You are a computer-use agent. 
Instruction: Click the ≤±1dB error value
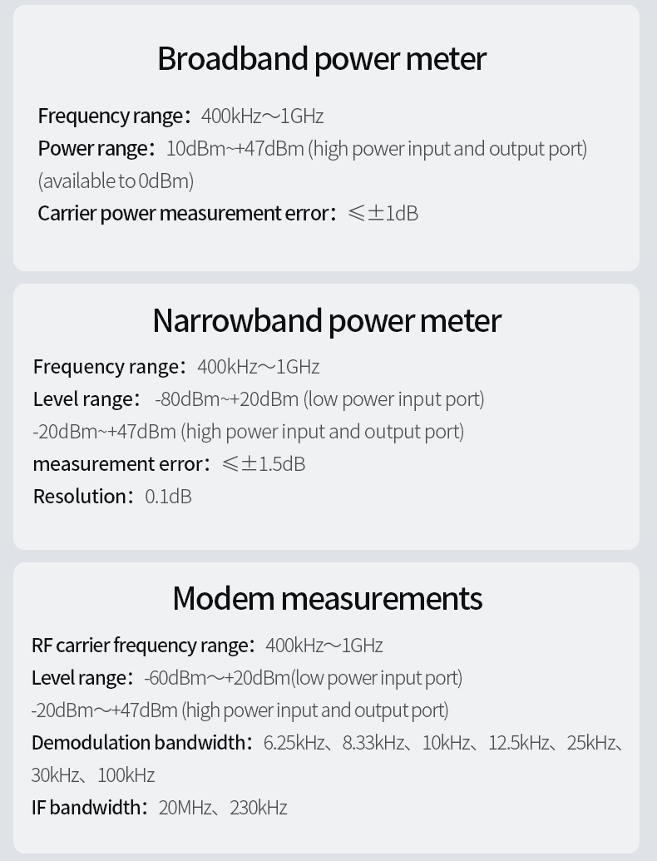point(383,213)
